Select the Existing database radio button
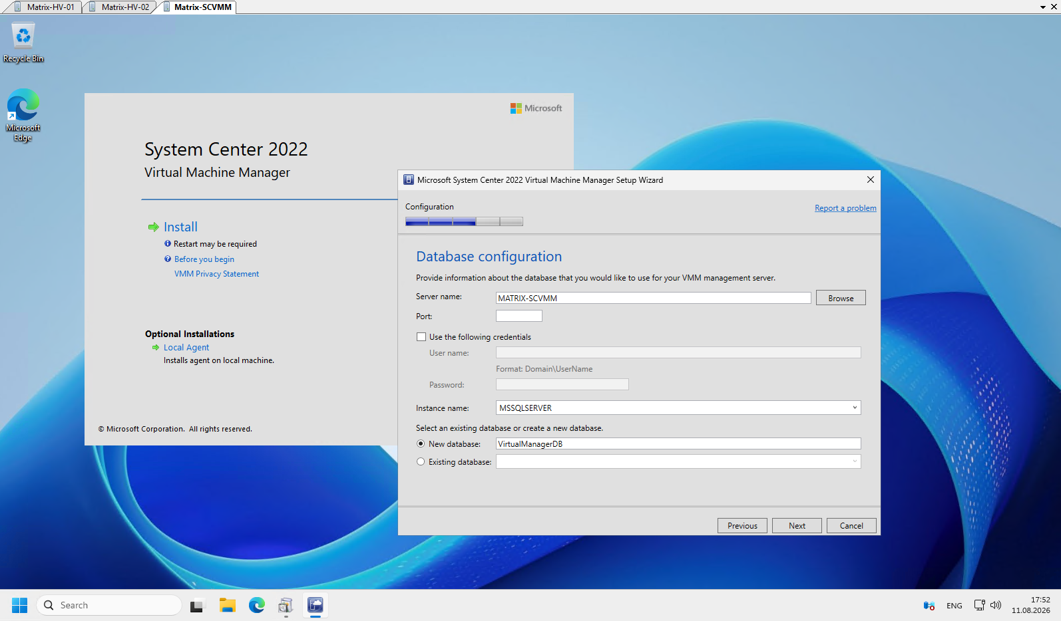This screenshot has height=621, width=1061. click(421, 461)
